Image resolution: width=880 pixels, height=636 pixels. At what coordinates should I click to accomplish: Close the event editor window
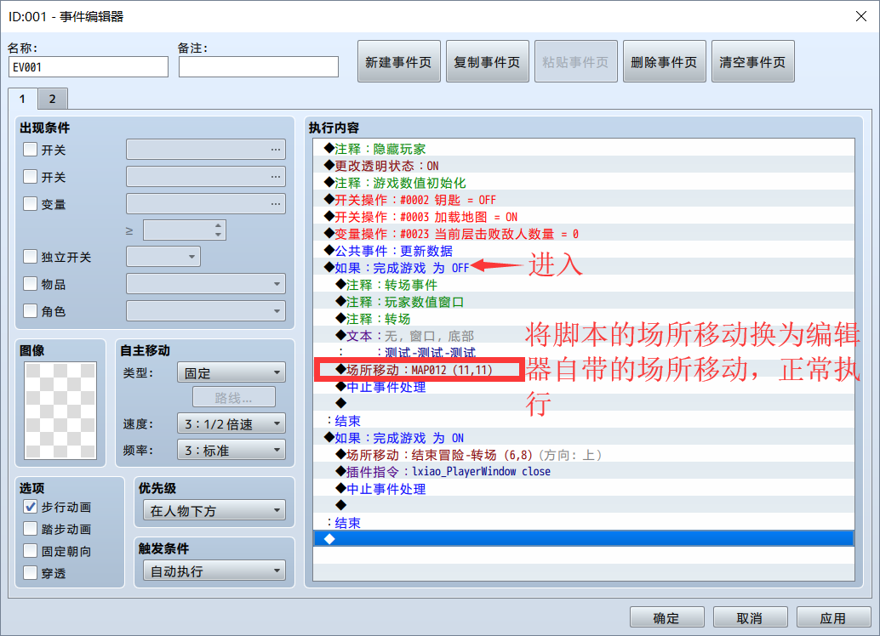click(x=861, y=16)
